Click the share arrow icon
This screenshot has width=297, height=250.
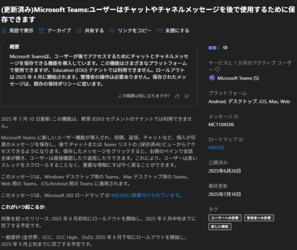click(x=79, y=31)
